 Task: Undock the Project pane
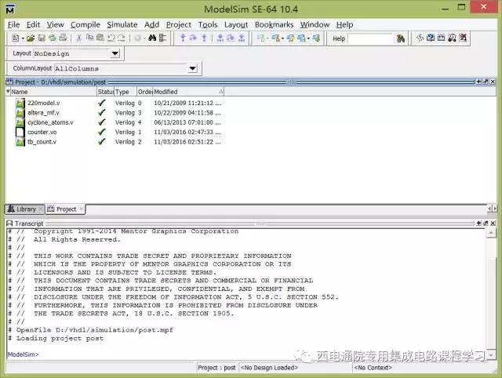(x=486, y=82)
